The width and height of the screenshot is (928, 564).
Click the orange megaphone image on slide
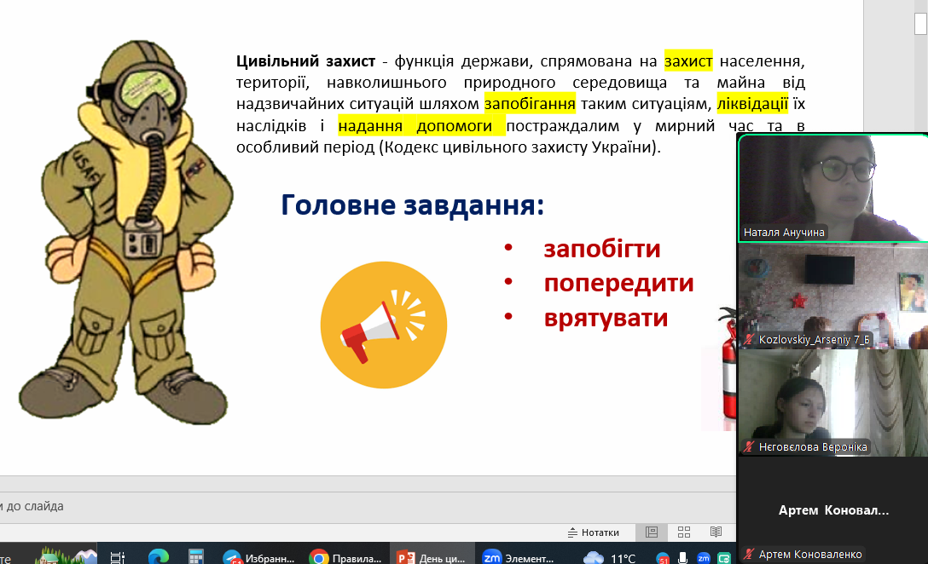(383, 325)
